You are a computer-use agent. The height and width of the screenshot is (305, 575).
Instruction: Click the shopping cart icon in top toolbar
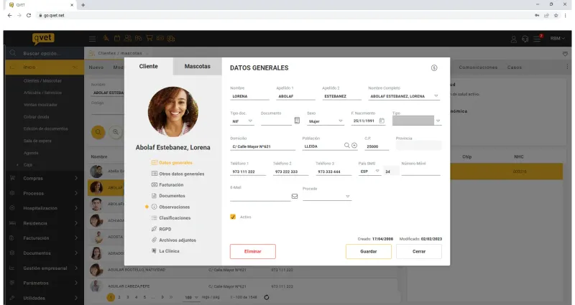149,38
